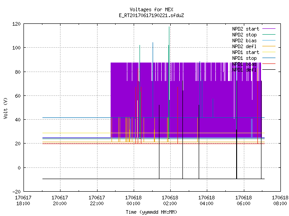Click the 'NPD2 start' legend label
Image resolution: width=289 pixels, height=216 pixels.
click(246, 29)
